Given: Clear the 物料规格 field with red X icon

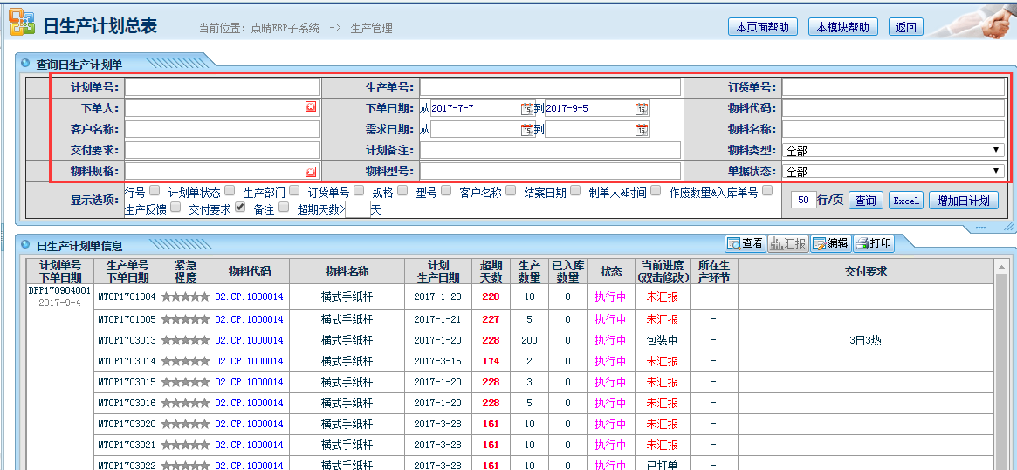Looking at the screenshot, I should (311, 171).
